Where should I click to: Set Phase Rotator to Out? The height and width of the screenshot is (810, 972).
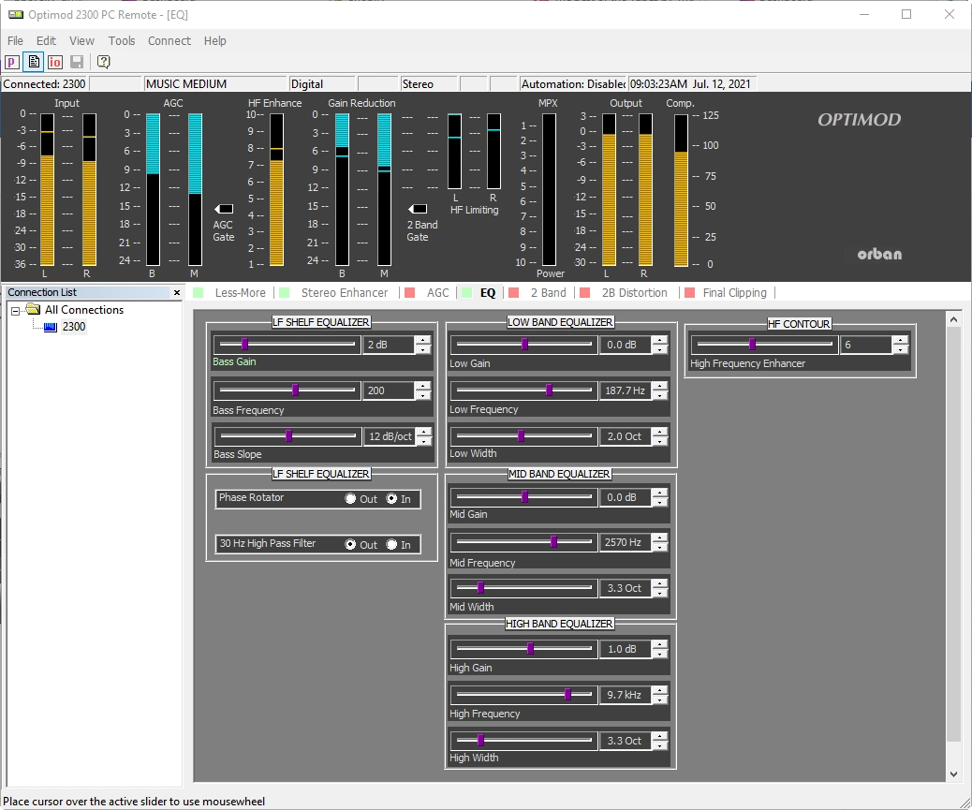coord(350,499)
